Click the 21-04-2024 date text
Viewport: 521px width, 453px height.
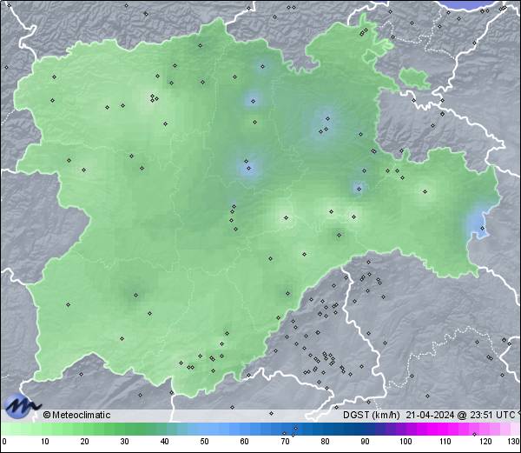coord(431,415)
